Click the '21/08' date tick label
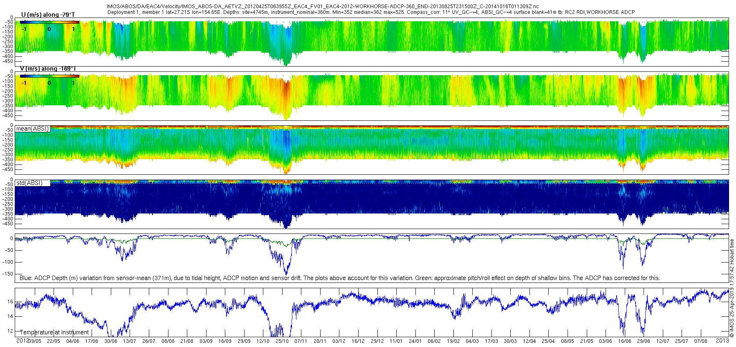Viewport: 736px width, 347px height. (x=187, y=341)
